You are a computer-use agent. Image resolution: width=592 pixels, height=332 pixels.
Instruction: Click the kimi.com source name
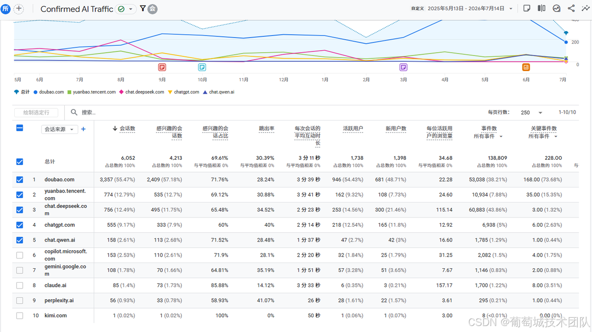55,316
